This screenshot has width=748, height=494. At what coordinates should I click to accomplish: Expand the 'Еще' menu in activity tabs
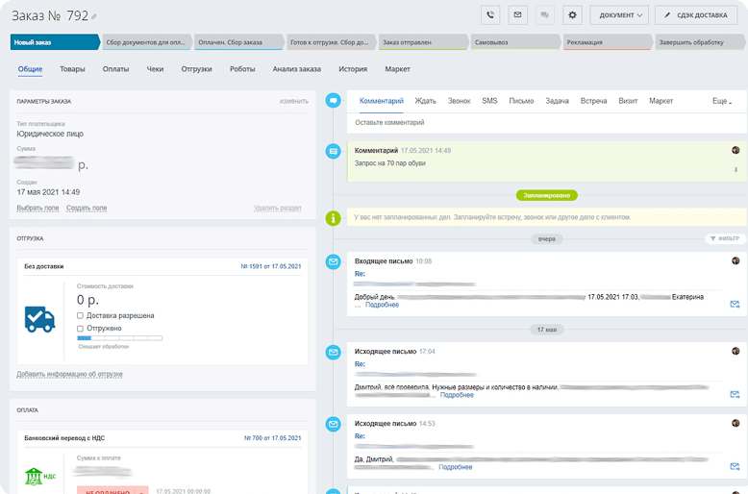click(x=721, y=101)
